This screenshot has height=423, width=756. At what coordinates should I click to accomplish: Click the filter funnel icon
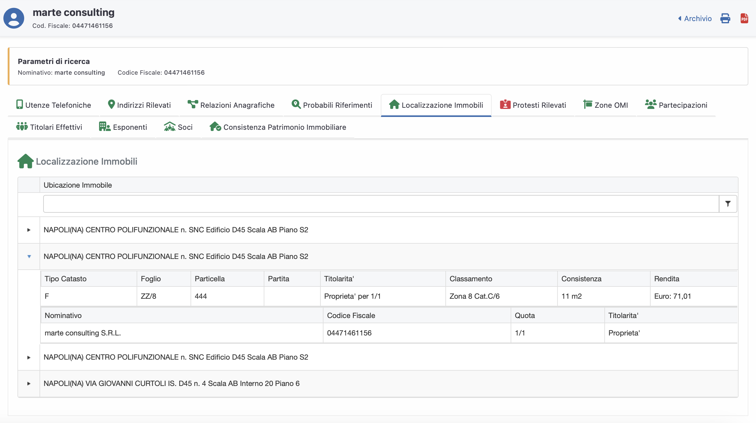728,204
